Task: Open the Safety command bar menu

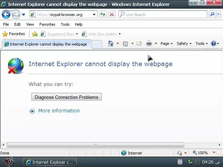Action: 184,43
